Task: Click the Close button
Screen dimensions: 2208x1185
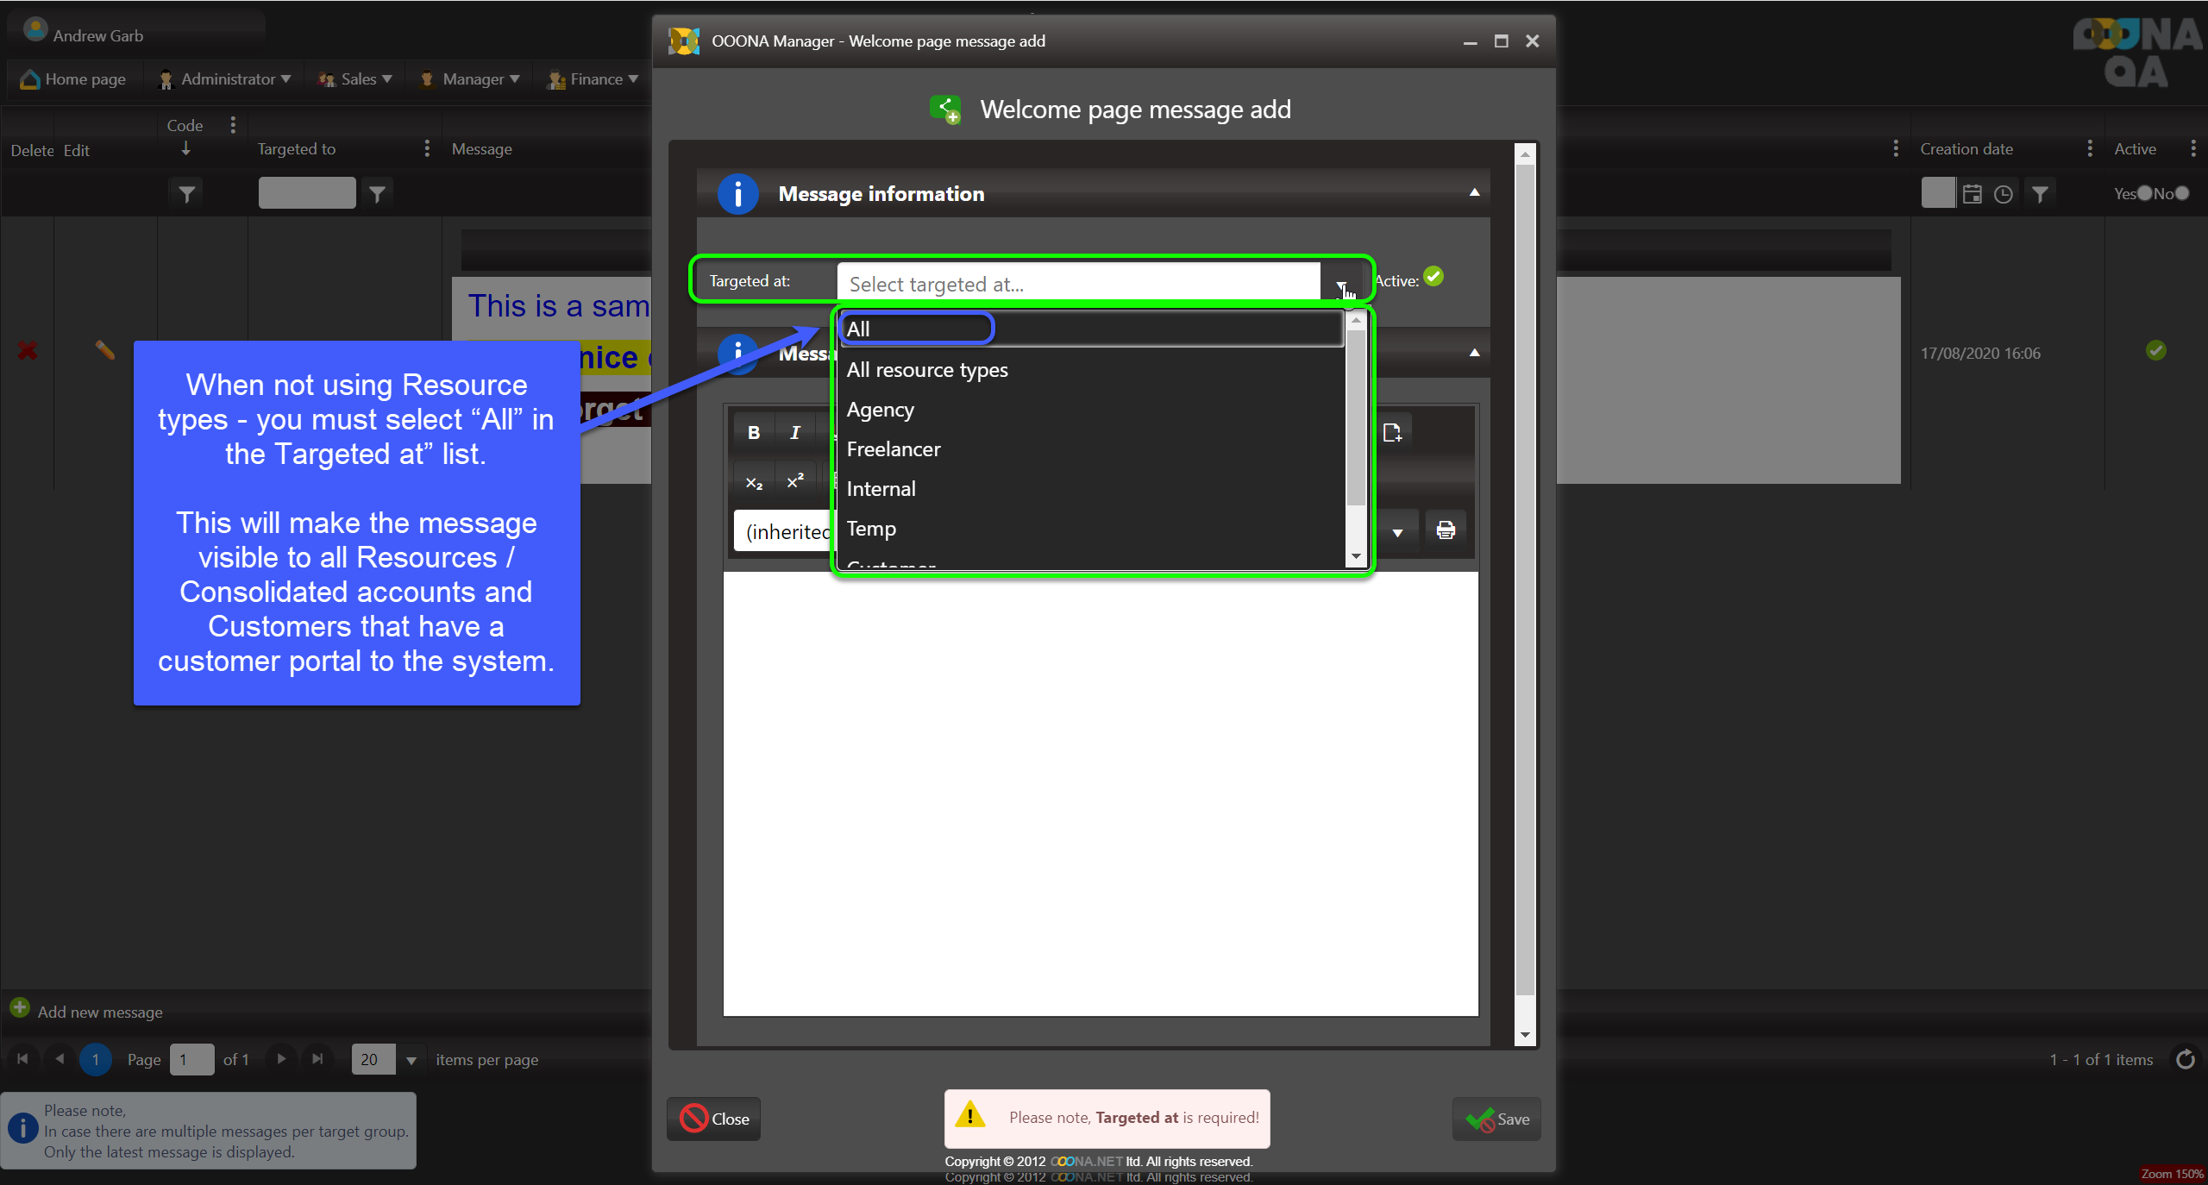Action: [714, 1119]
